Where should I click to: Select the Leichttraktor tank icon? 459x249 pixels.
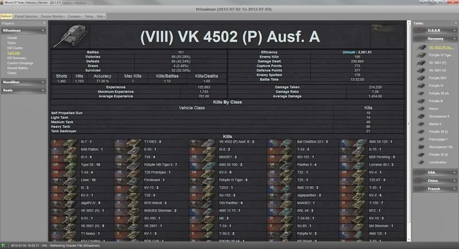click(x=421, y=162)
